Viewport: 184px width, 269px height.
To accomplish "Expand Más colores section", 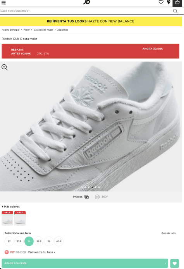I will pos(10,207).
